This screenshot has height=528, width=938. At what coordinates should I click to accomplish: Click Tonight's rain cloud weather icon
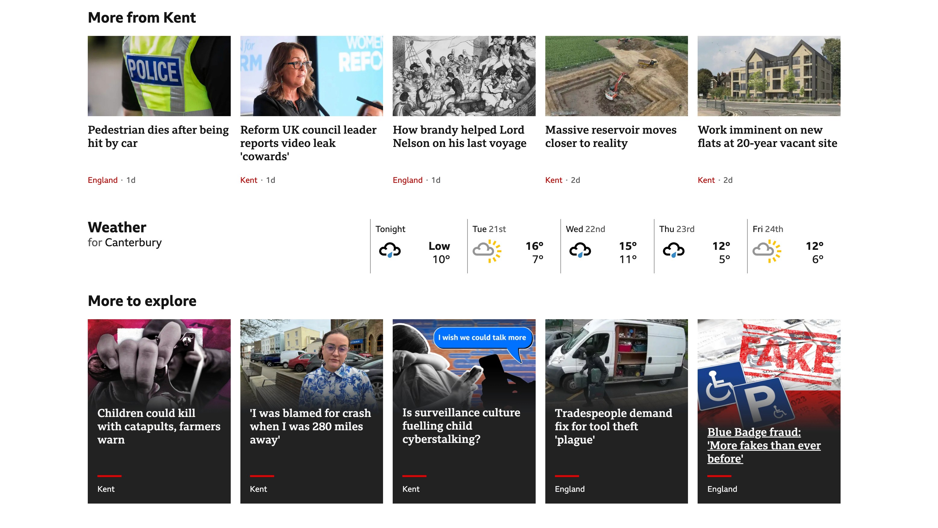click(390, 250)
